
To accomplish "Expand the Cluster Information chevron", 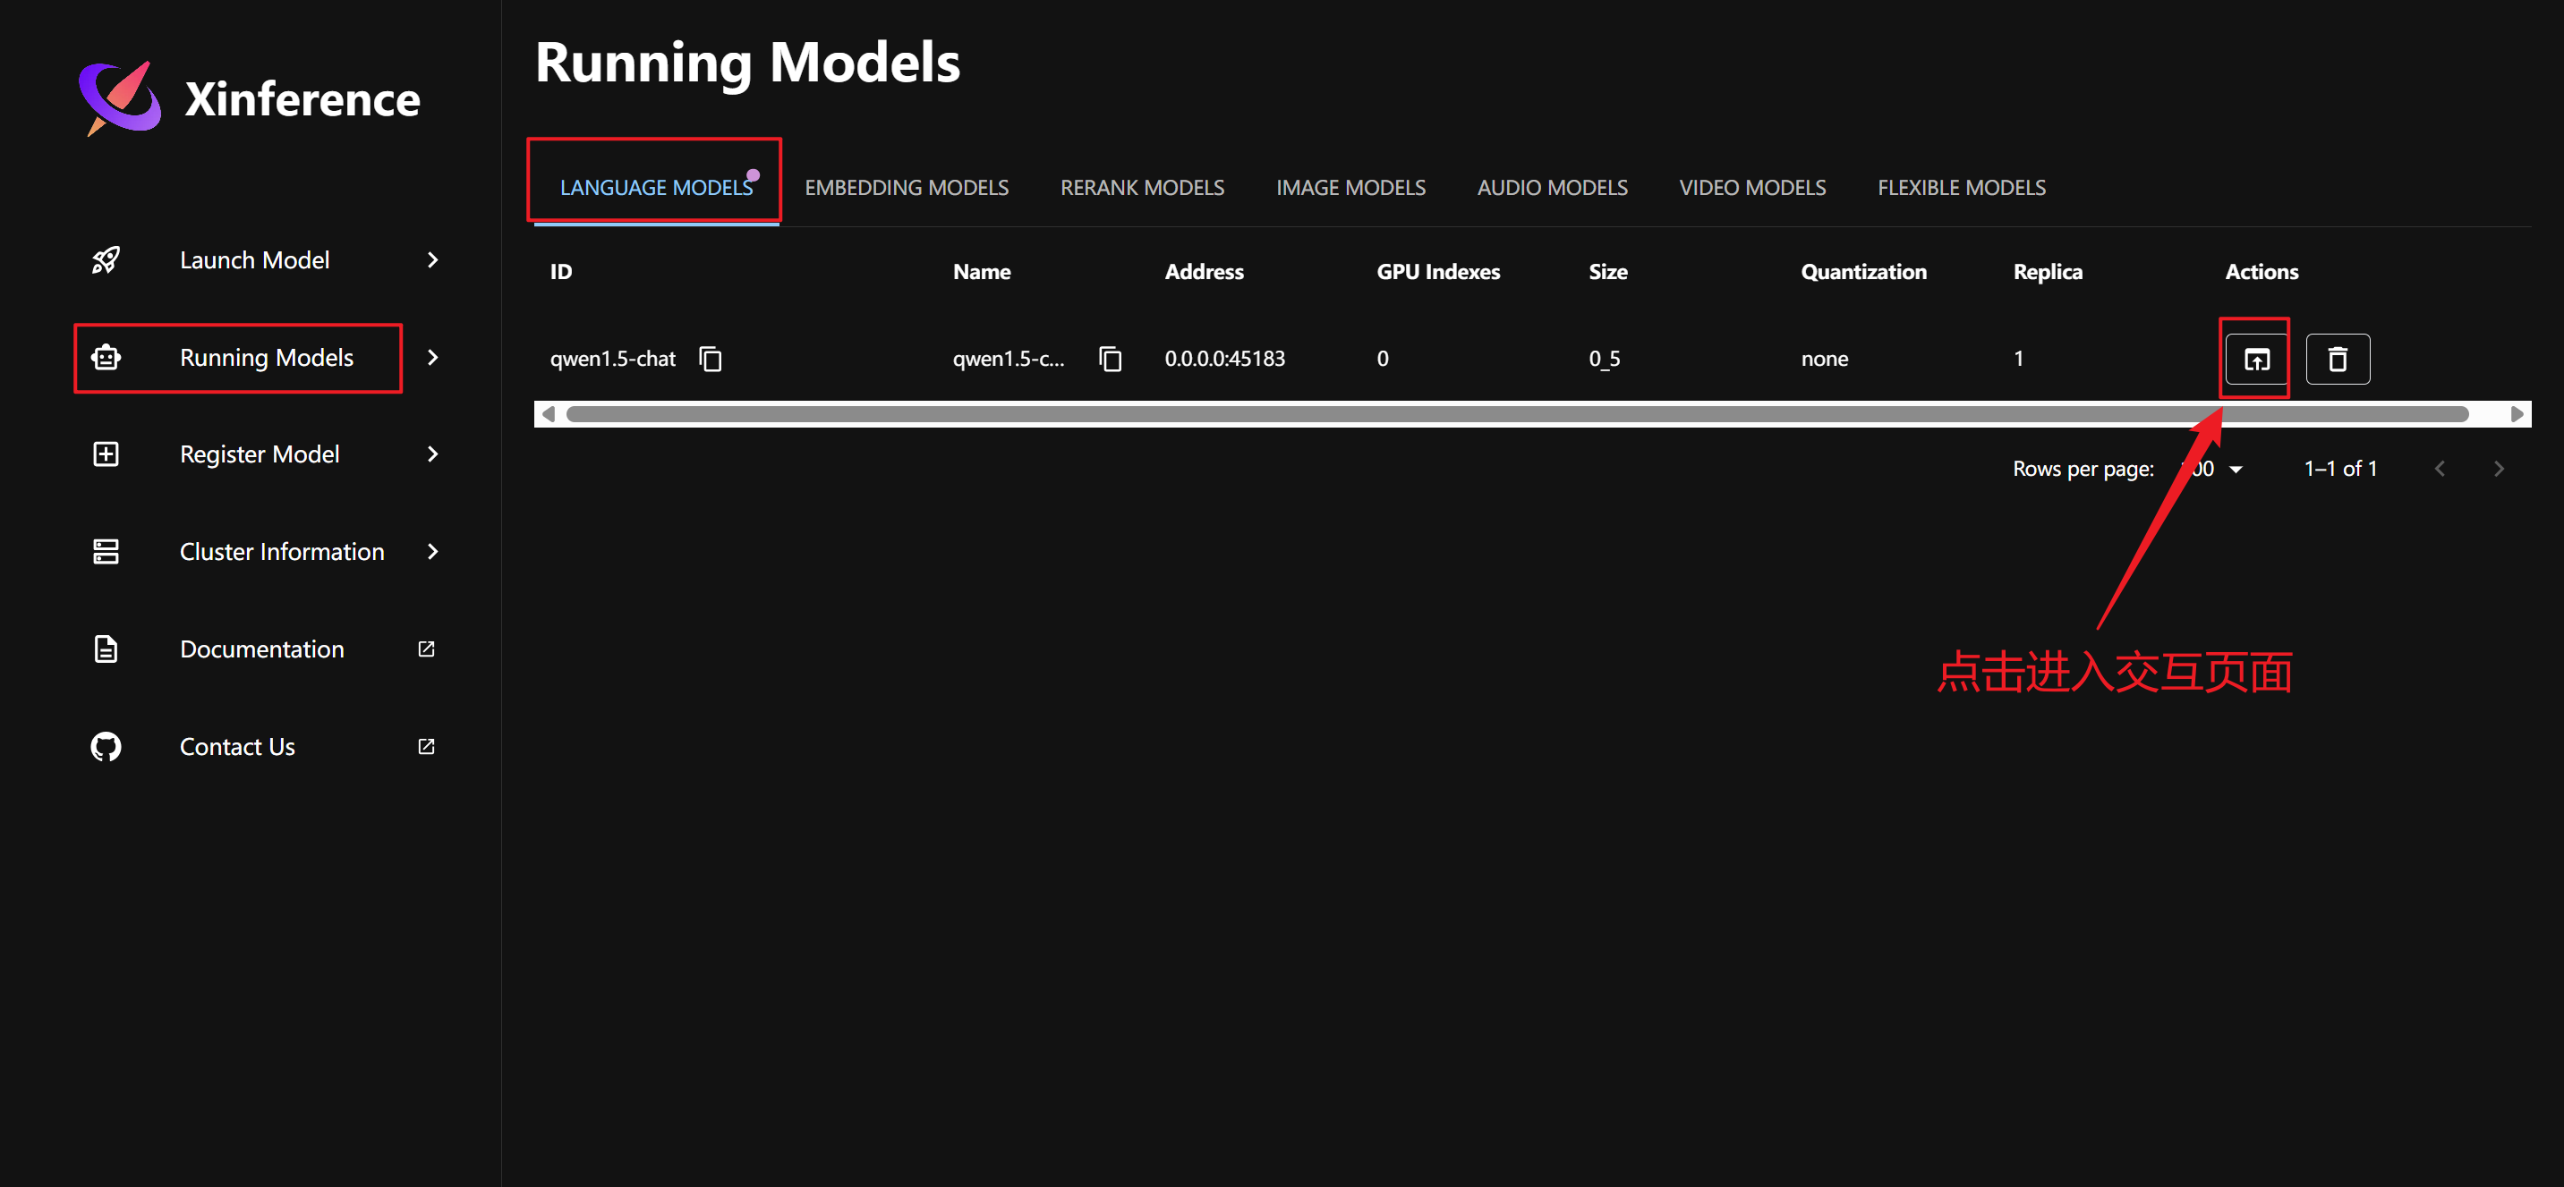I will (432, 551).
